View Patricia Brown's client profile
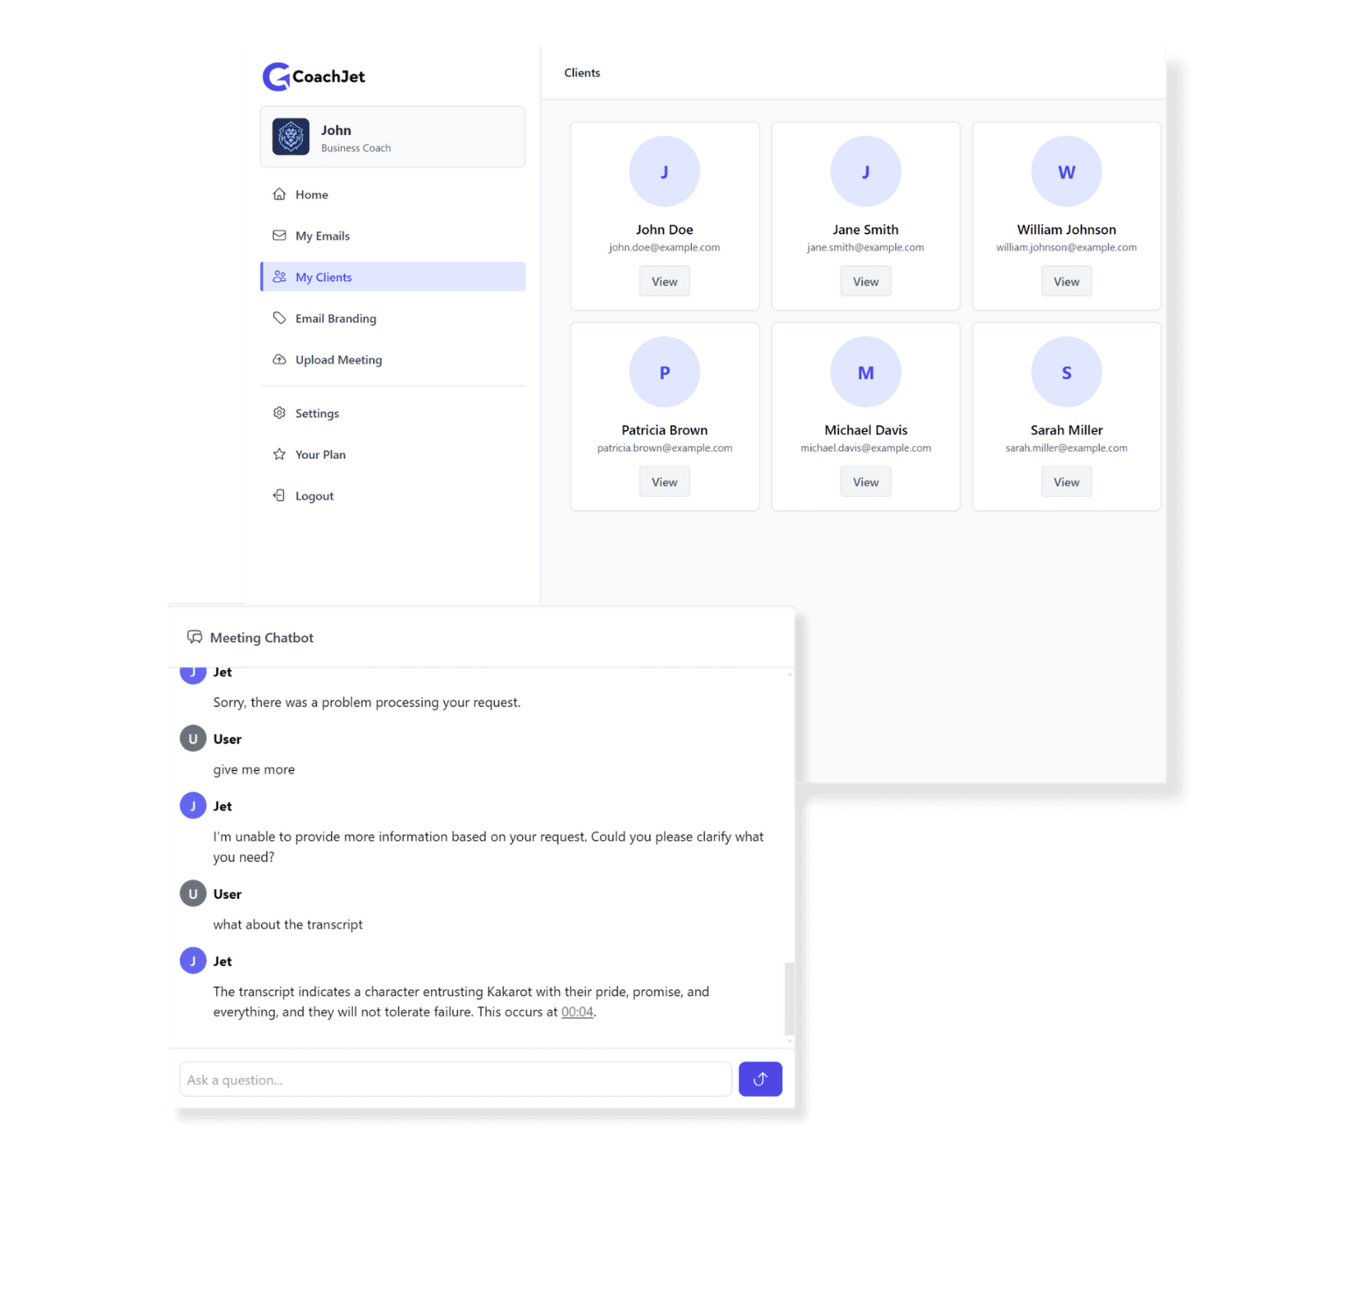Viewport: 1369px width, 1314px height. [x=665, y=482]
